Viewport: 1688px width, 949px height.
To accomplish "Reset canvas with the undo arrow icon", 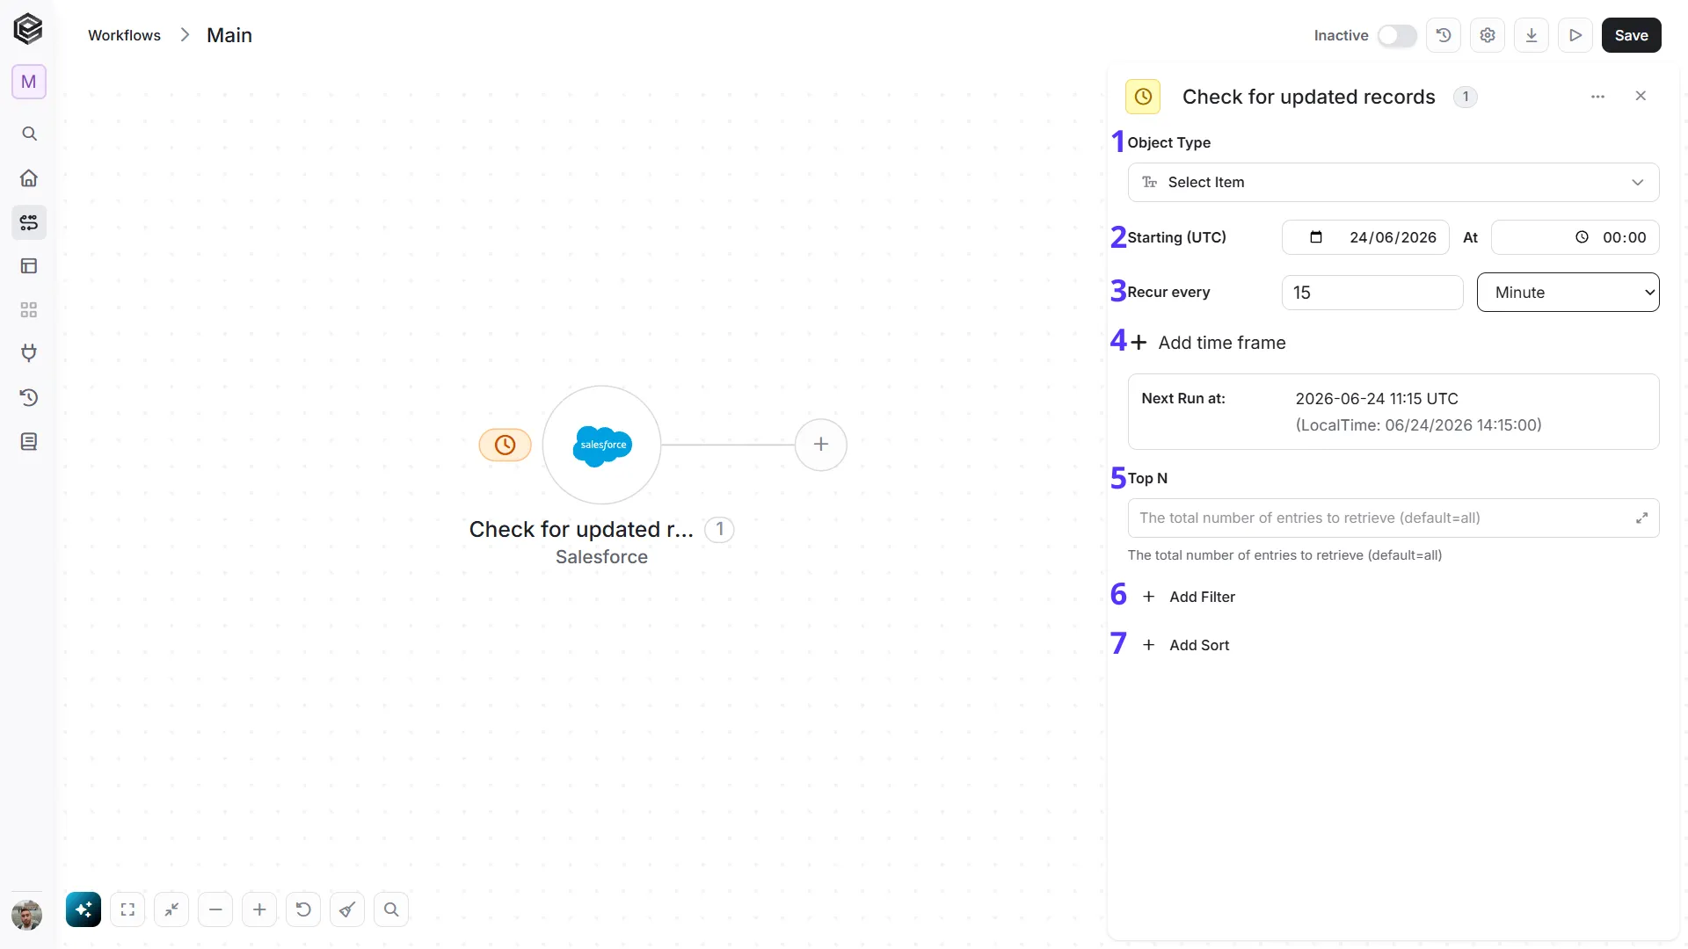I will 303,909.
